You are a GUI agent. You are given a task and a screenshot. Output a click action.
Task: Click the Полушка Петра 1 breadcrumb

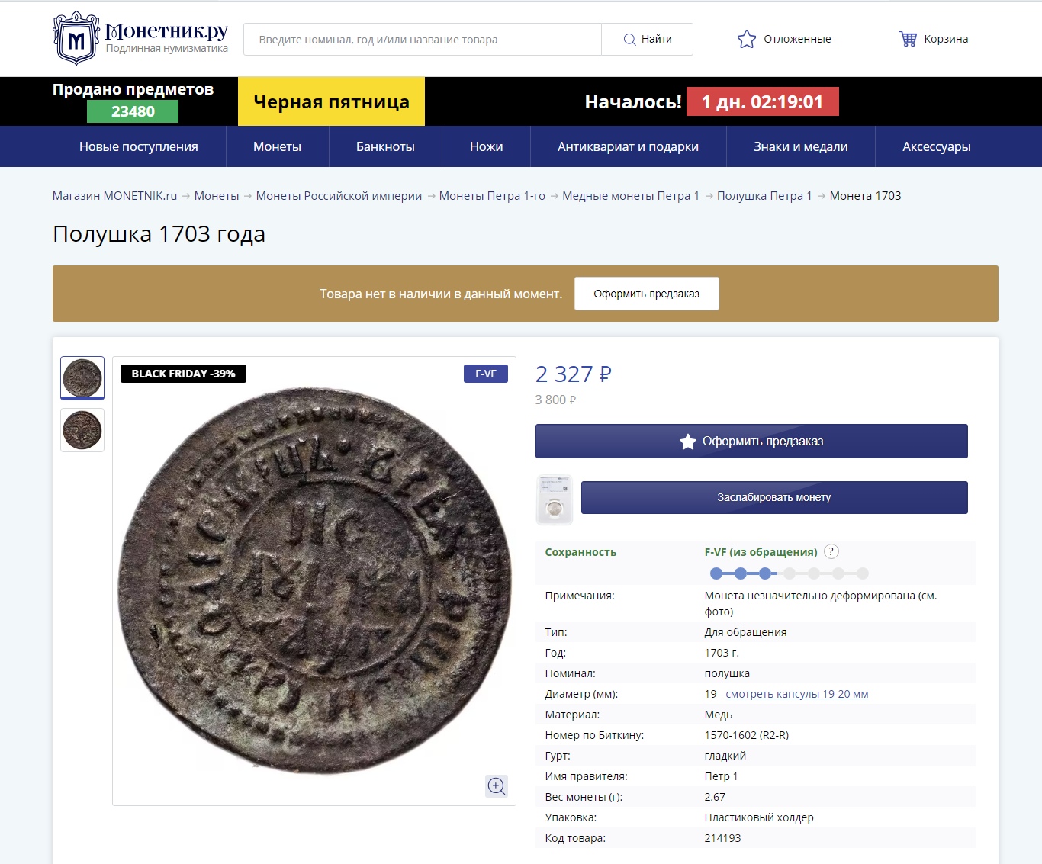click(764, 196)
